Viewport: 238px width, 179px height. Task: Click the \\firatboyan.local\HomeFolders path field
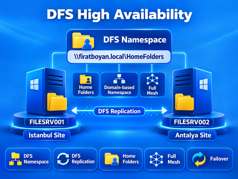pos(119,57)
